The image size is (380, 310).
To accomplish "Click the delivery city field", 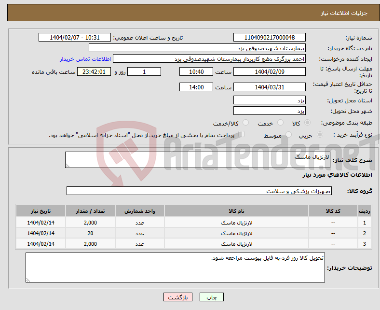I will pyautogui.click(x=270, y=111).
